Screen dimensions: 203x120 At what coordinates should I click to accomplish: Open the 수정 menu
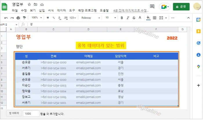click(24, 10)
